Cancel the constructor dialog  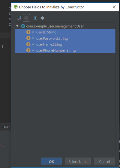click(x=104, y=162)
